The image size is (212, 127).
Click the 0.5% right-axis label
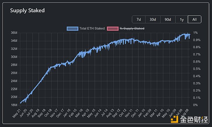pyautogui.click(x=196, y=69)
